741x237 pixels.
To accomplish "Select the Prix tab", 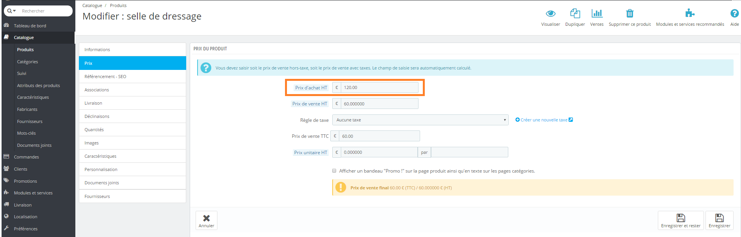I will pyautogui.click(x=132, y=63).
